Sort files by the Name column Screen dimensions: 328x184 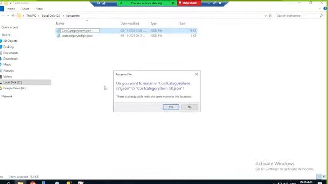(x=60, y=24)
